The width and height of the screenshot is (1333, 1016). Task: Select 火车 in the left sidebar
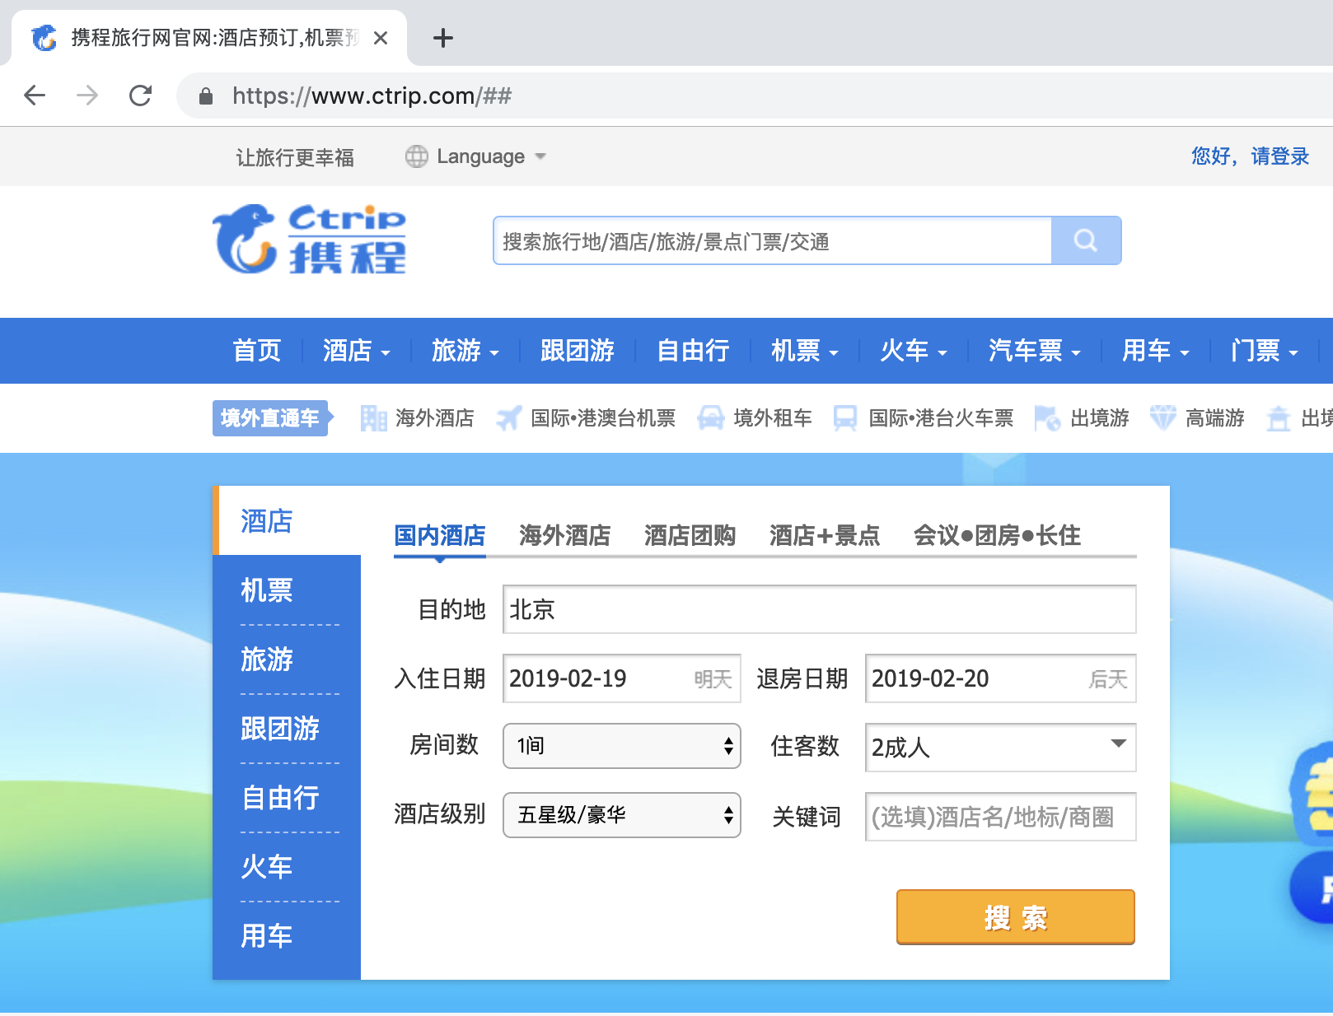point(287,866)
